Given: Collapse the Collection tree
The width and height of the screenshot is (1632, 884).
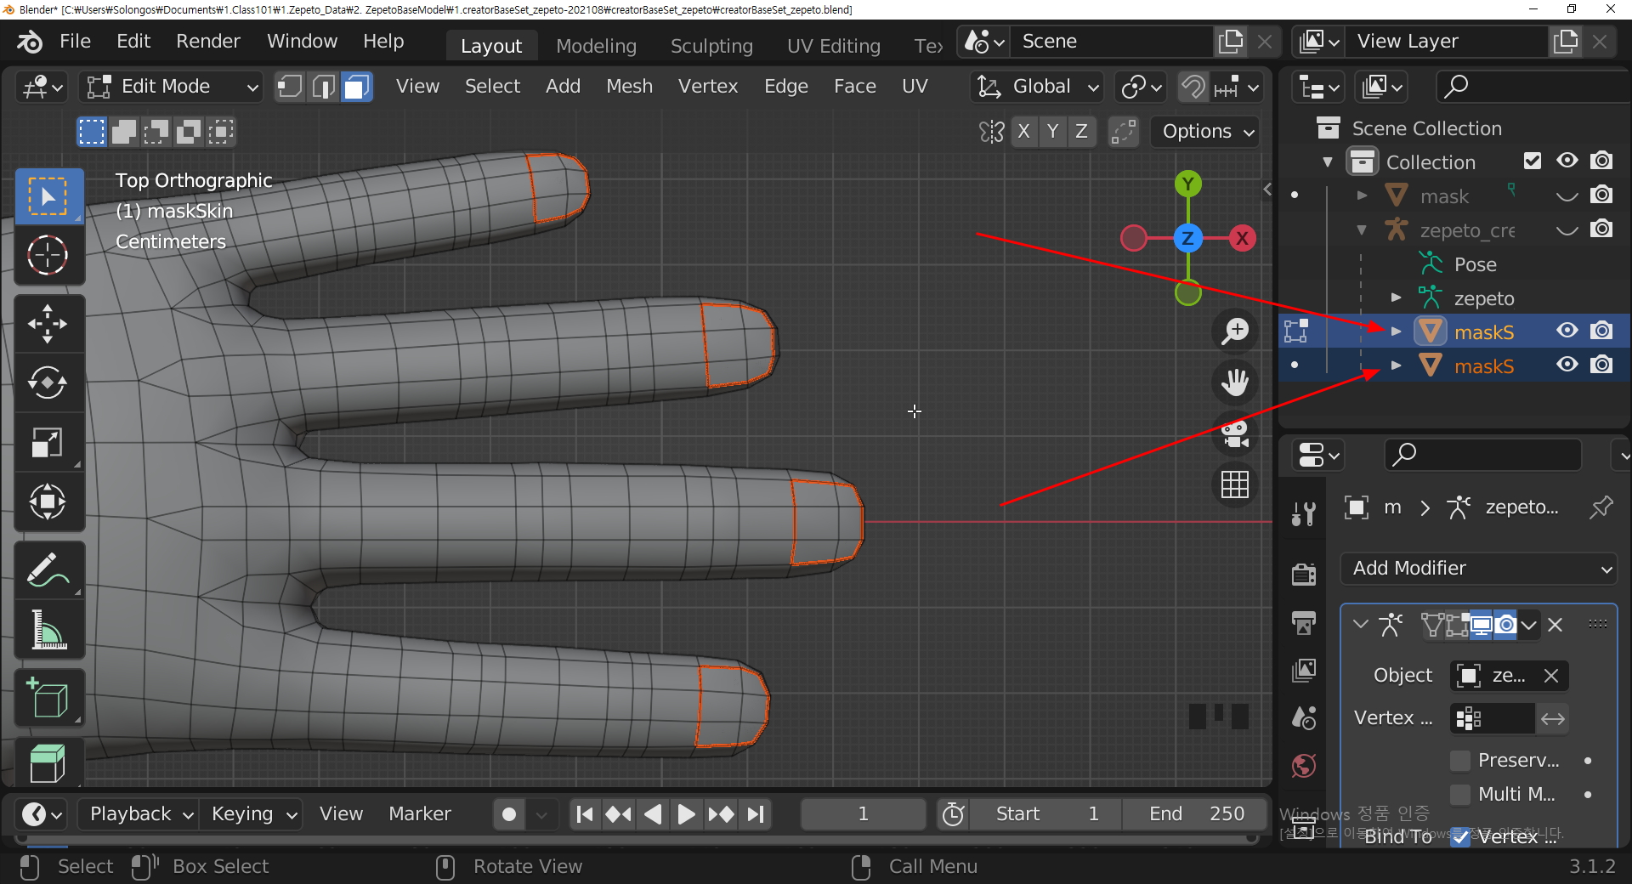Looking at the screenshot, I should [x=1328, y=161].
